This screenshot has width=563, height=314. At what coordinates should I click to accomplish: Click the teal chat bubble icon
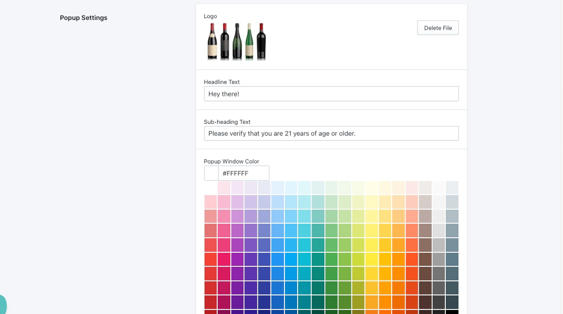click(3, 304)
